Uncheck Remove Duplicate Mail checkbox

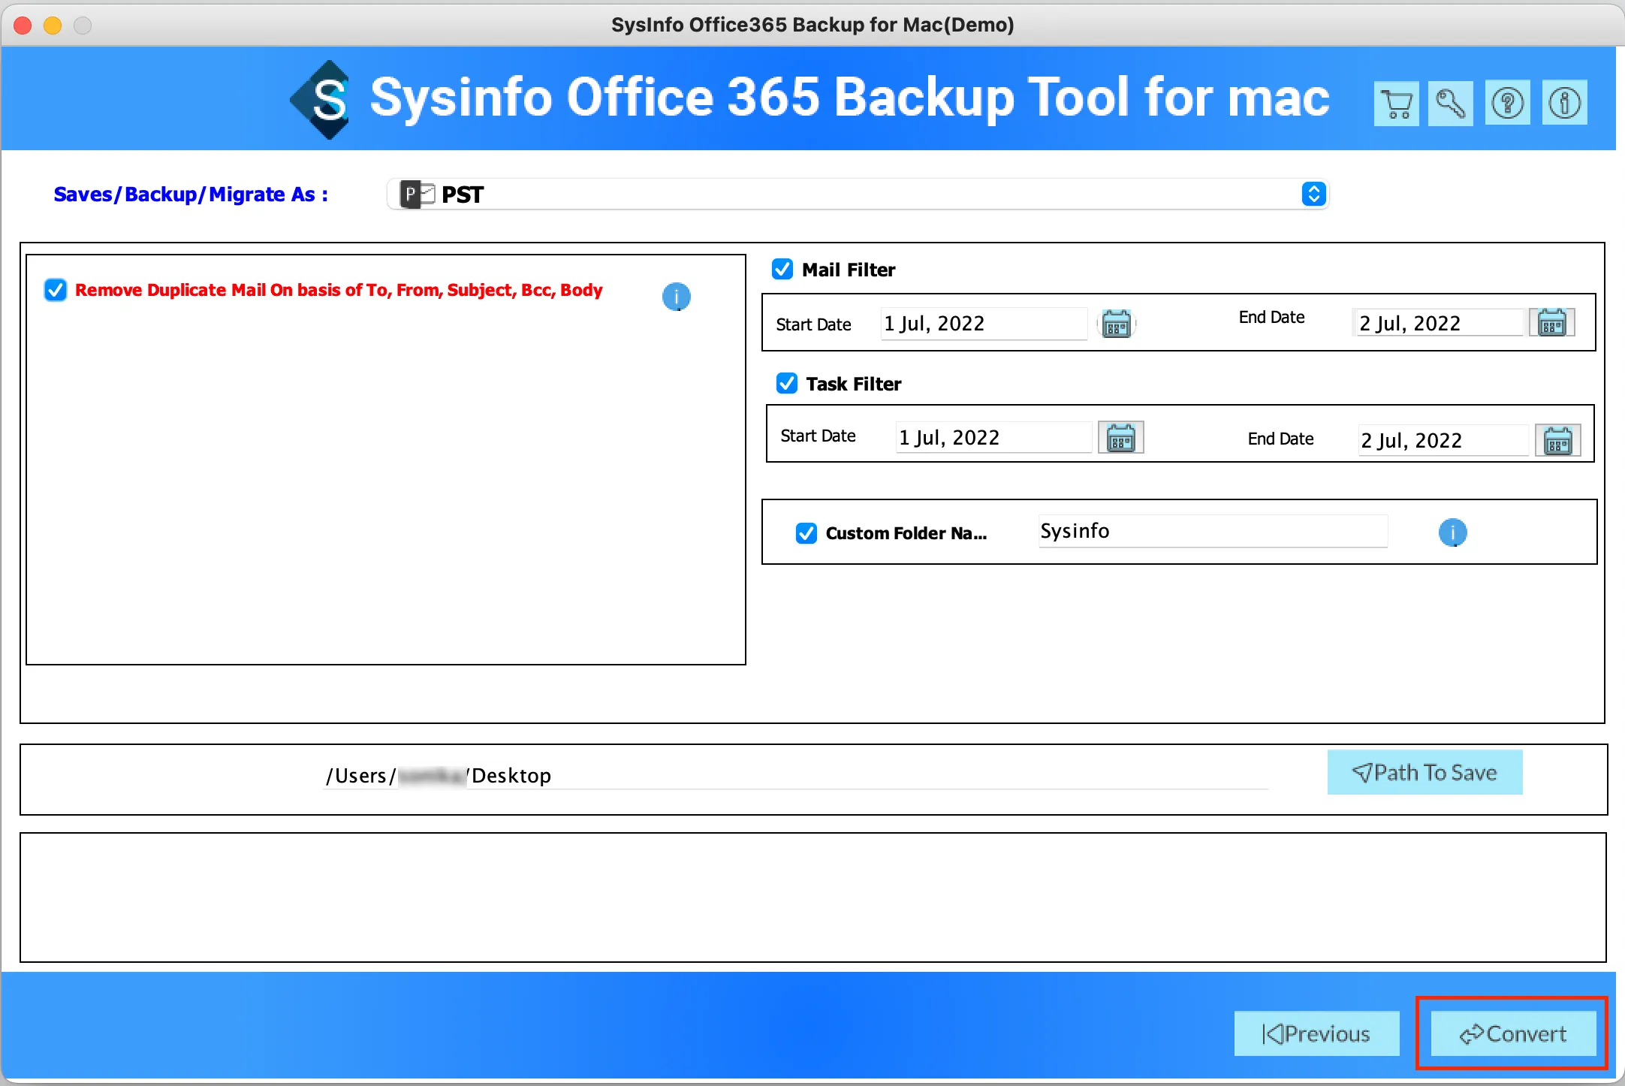click(x=56, y=290)
